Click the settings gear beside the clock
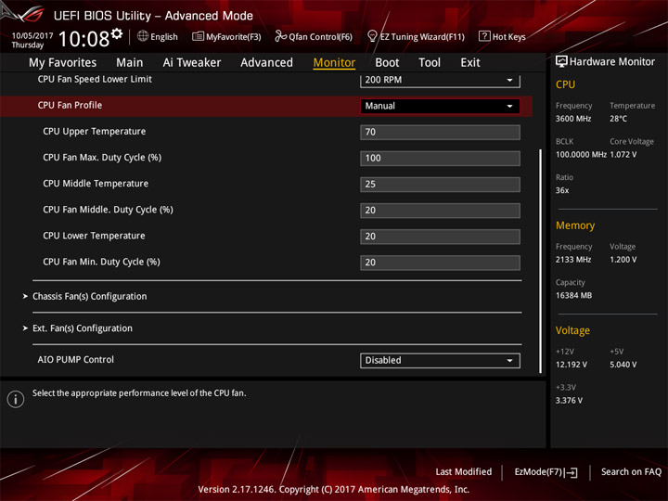Screen dimensions: 668x501 (117, 33)
